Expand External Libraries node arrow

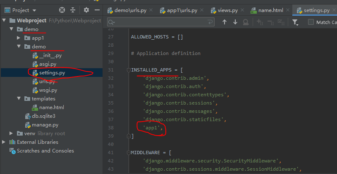tap(4, 142)
